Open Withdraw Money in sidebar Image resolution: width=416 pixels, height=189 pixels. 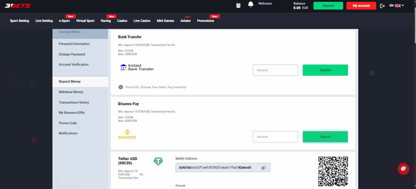coord(71,92)
